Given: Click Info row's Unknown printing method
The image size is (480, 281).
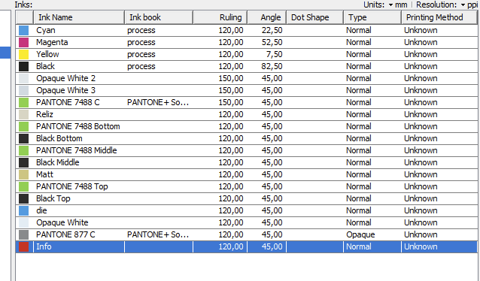Looking at the screenshot, I should (x=421, y=246).
